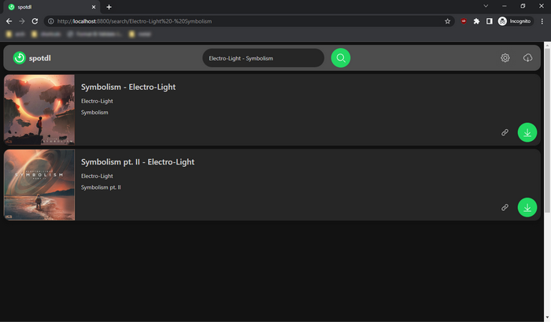The image size is (551, 322).
Task: Open Symbolism album cover thumbnail
Action: coord(39,109)
